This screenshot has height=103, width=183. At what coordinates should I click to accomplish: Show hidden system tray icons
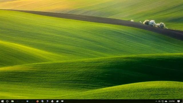tap(156, 101)
